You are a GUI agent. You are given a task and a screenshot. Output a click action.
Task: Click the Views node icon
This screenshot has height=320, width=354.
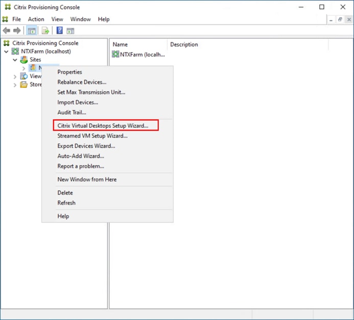(x=23, y=76)
